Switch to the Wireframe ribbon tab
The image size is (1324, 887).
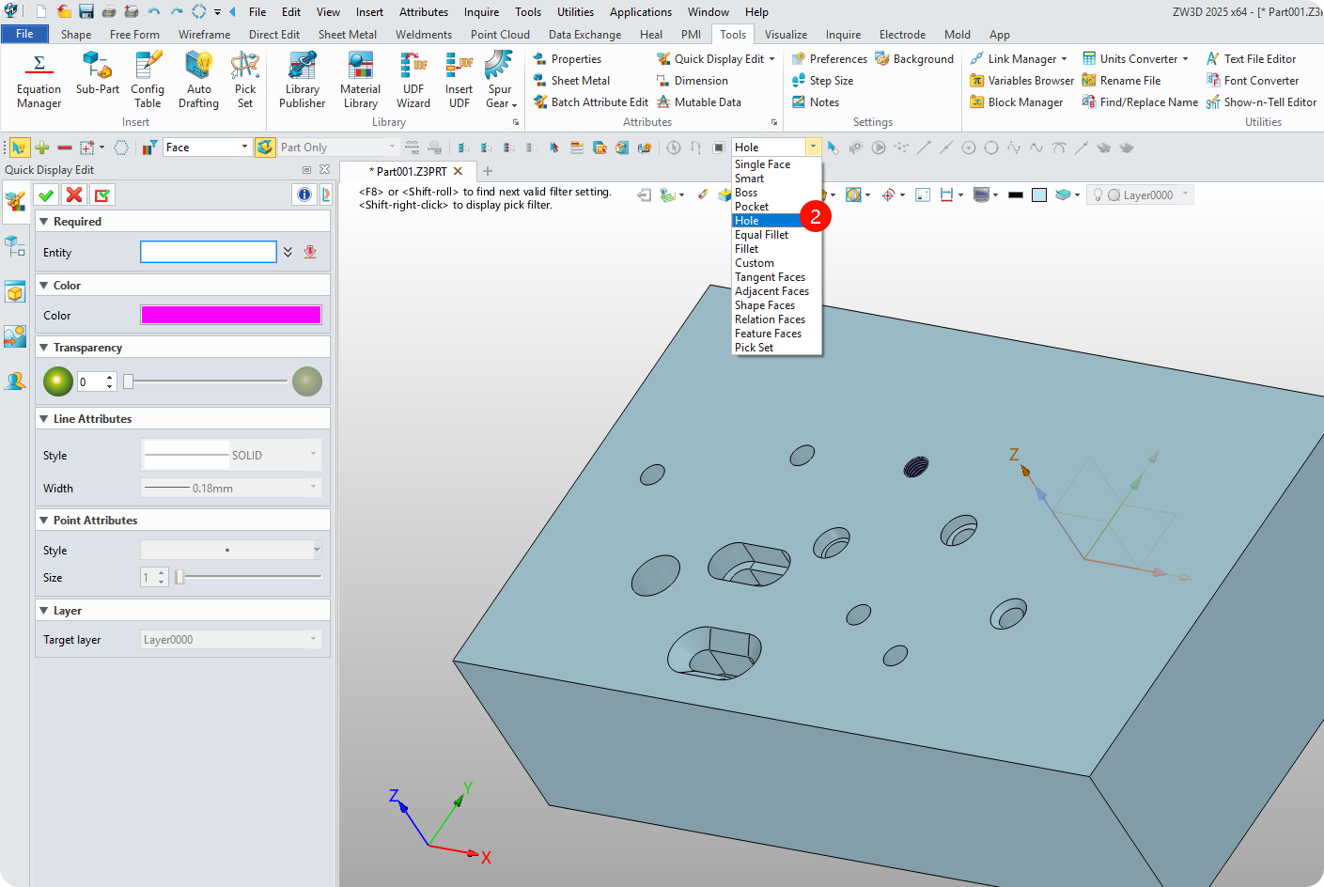(204, 35)
